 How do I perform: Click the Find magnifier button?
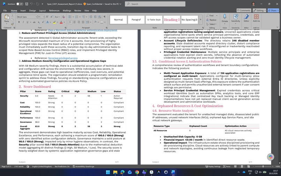(210, 16)
